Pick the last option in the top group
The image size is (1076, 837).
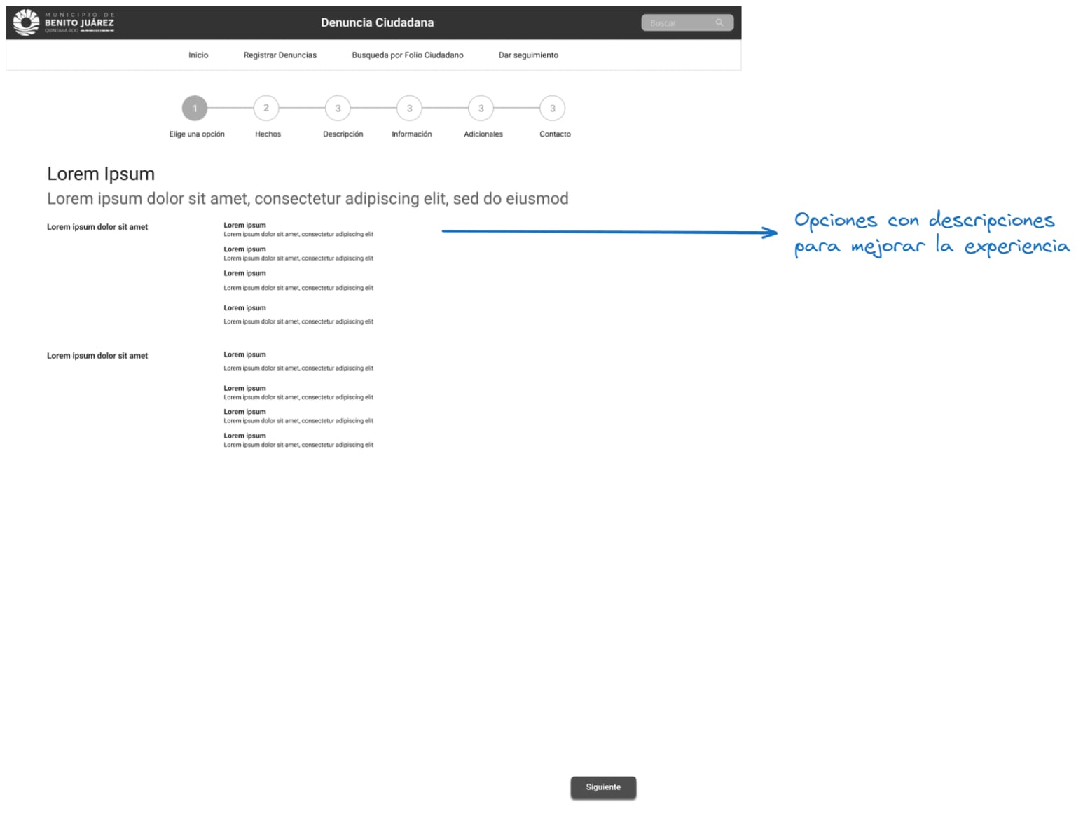click(x=244, y=308)
